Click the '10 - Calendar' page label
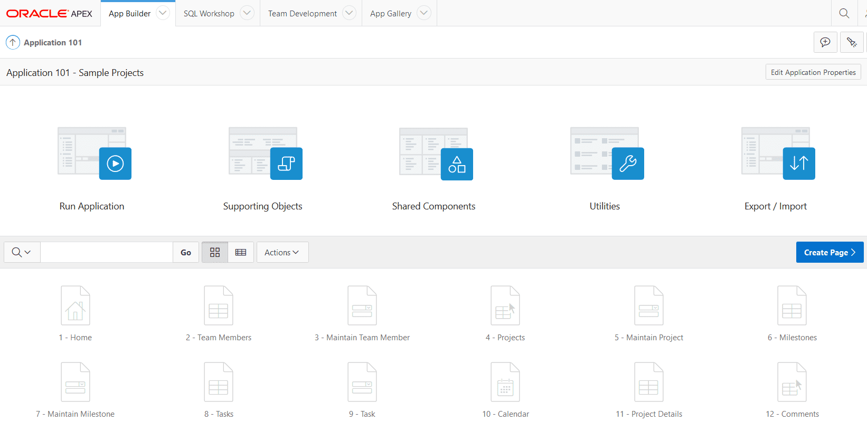Image resolution: width=867 pixels, height=431 pixels. pos(505,414)
